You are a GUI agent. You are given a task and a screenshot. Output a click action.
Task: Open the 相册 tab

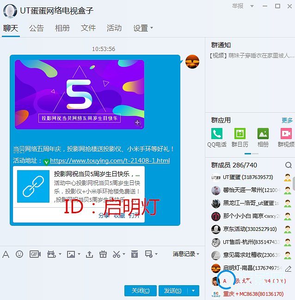point(62,28)
